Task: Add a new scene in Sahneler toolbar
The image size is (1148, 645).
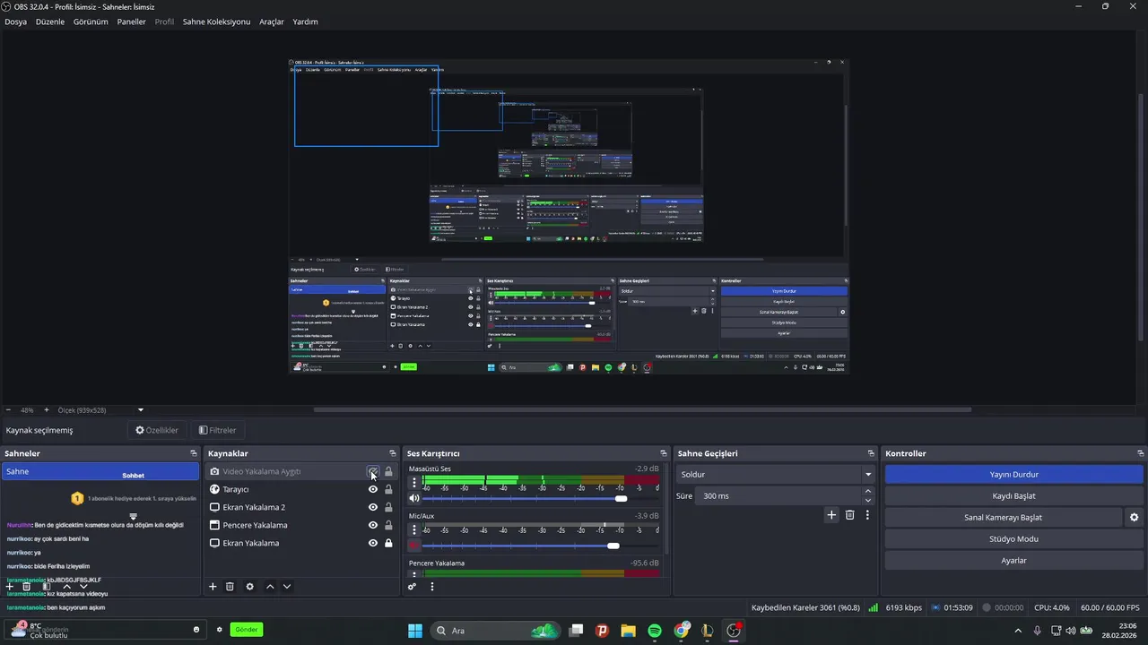Action: 10,587
